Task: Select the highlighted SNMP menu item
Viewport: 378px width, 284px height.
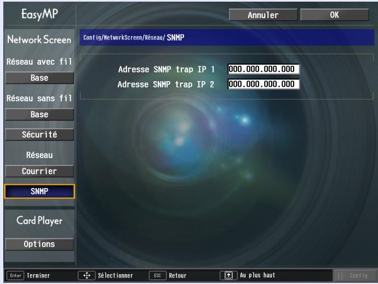Action: coord(39,191)
